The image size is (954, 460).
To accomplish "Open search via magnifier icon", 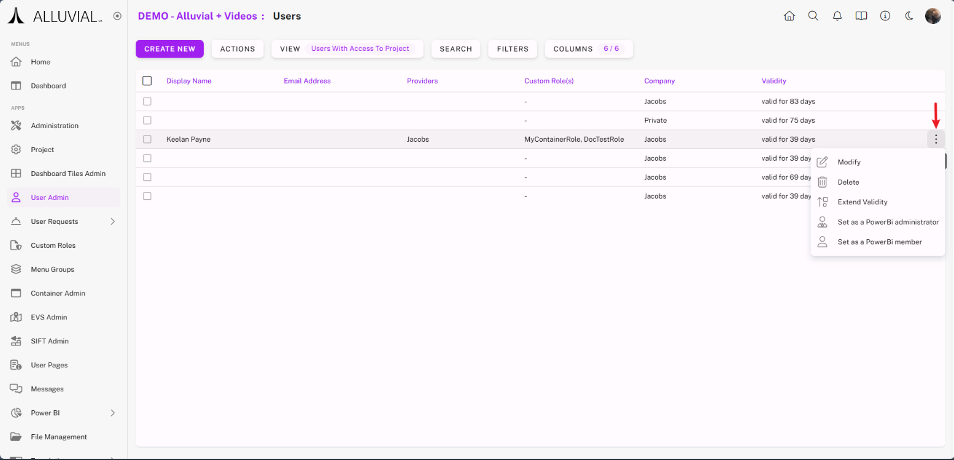I will pos(813,16).
